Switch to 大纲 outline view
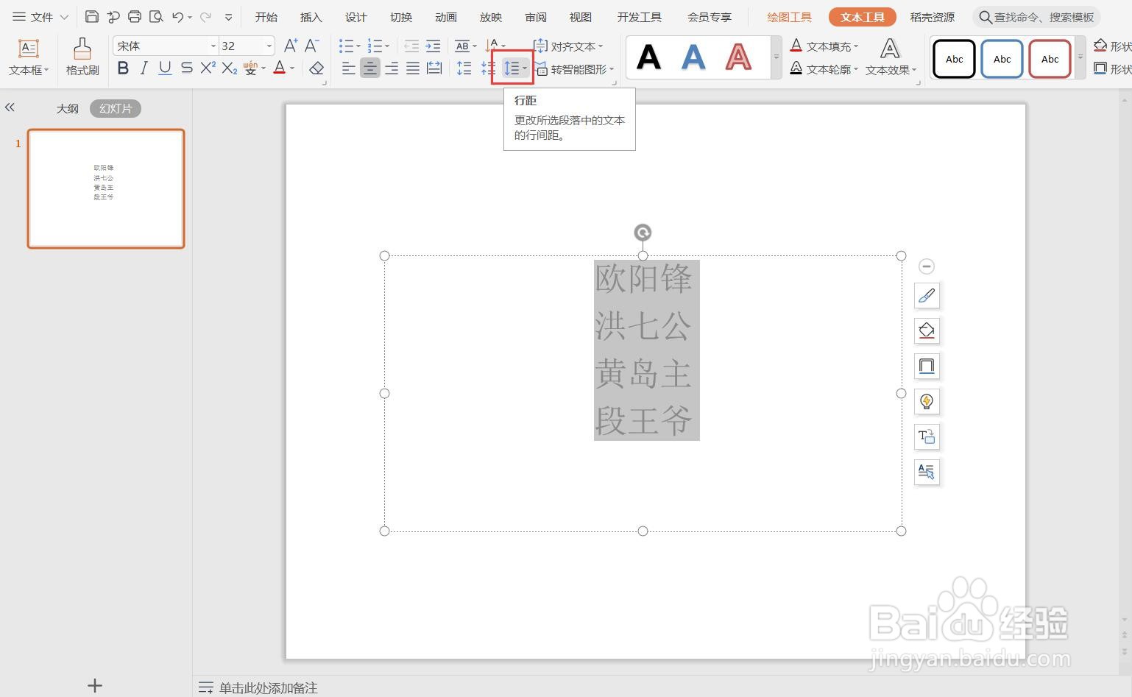Screen dimensions: 1132x697 (x=68, y=108)
